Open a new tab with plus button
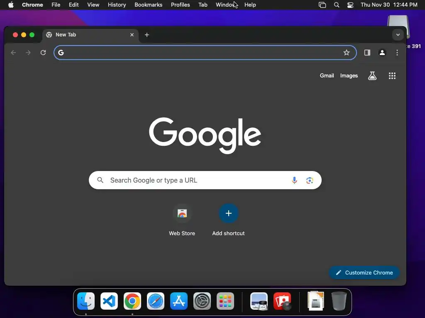Image resolution: width=425 pixels, height=318 pixels. (x=147, y=35)
